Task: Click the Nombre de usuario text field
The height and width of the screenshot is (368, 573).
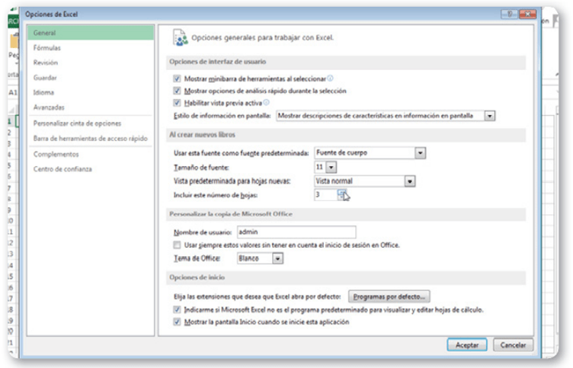Action: (x=296, y=232)
